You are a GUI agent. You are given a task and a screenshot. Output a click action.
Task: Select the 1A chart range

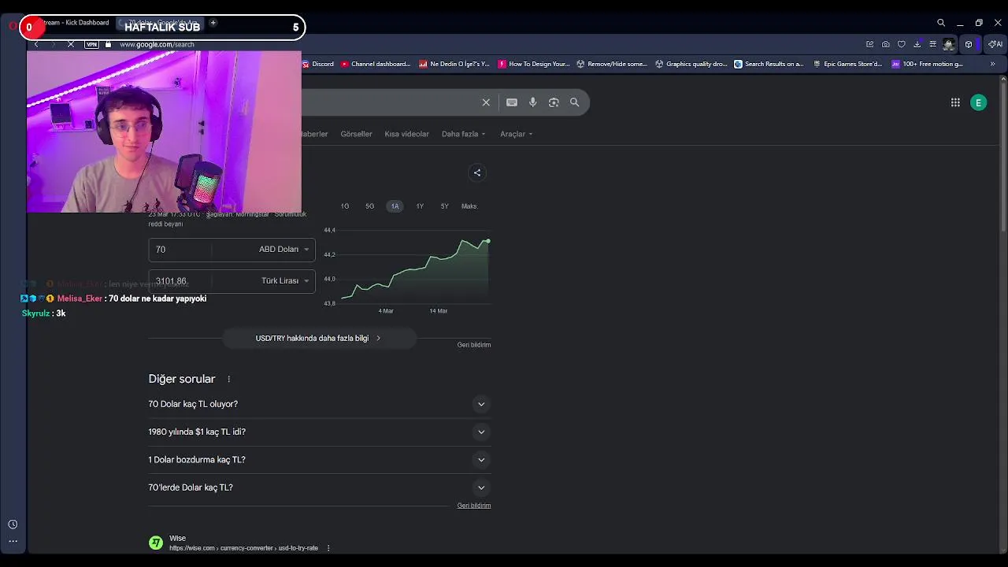395,206
